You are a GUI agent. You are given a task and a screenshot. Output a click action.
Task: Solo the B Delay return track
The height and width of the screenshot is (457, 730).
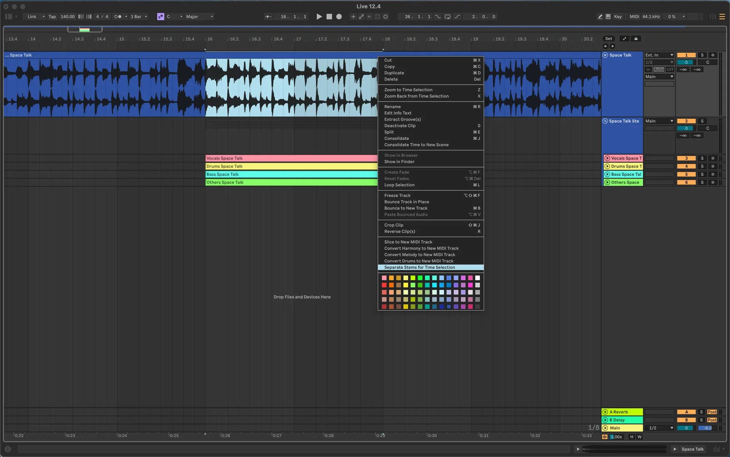701,420
